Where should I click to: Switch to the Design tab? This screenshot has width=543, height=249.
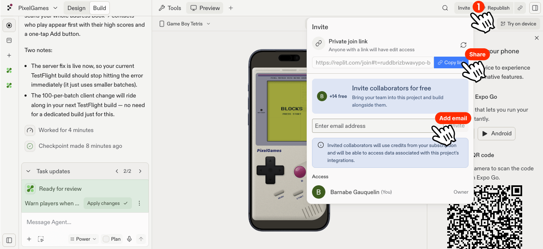pyautogui.click(x=76, y=8)
